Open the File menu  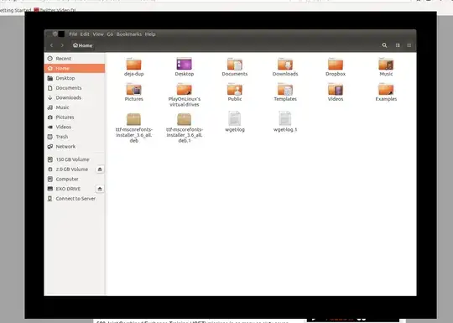[73, 34]
